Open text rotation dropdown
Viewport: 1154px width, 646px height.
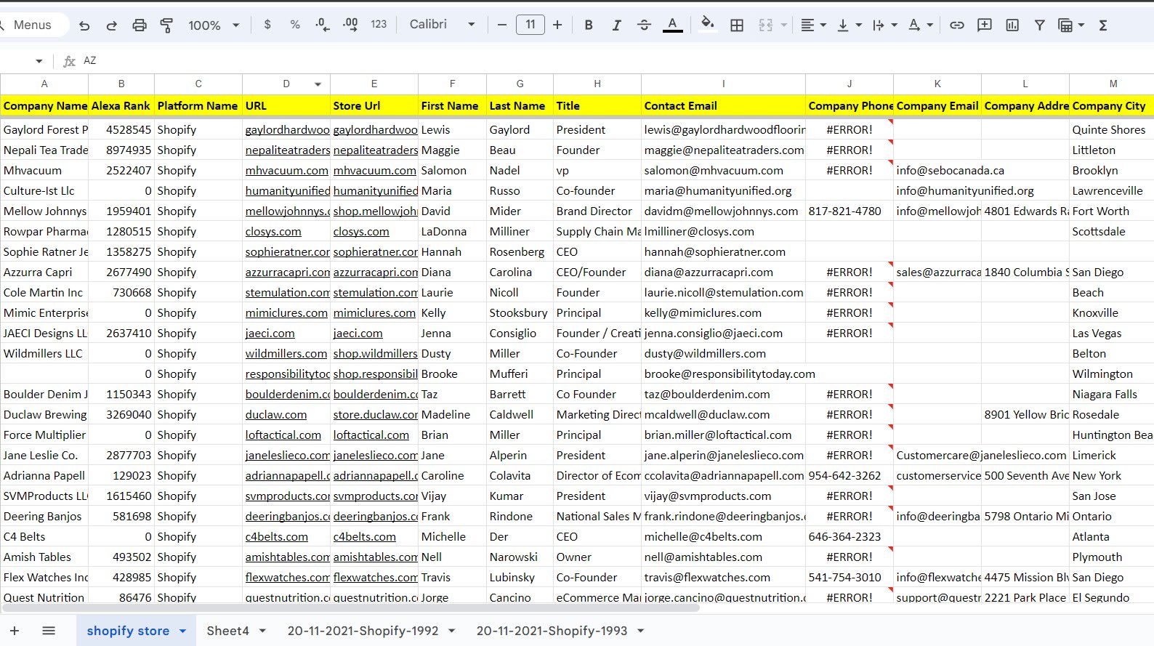pos(921,25)
